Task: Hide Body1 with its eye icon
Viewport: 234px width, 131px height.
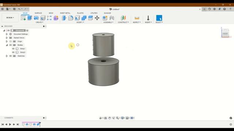Action: coord(13,49)
